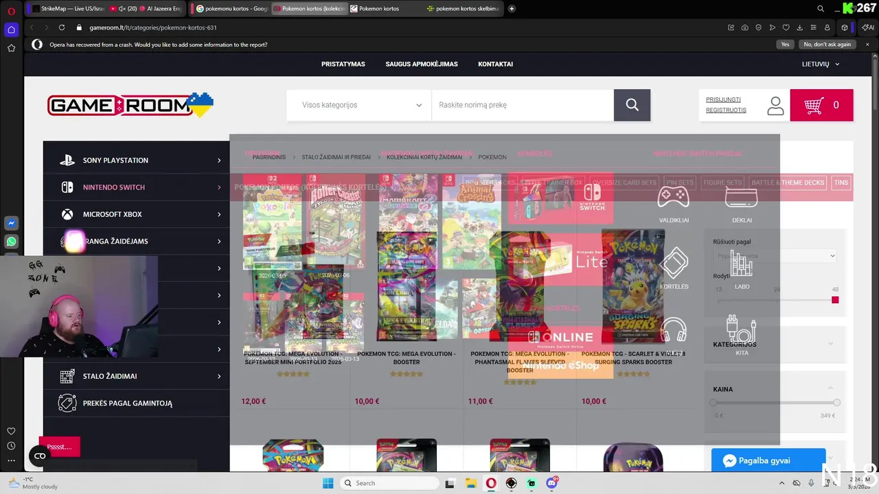The height and width of the screenshot is (494, 879).
Task: Open WhatsApp from Opera sidebar
Action: tap(11, 242)
